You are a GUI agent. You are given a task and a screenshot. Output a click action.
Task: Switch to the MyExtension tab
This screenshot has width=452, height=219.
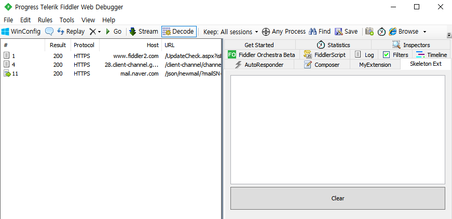(375, 65)
